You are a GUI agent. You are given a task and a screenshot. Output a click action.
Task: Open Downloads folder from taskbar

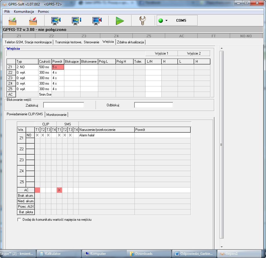tap(149, 254)
